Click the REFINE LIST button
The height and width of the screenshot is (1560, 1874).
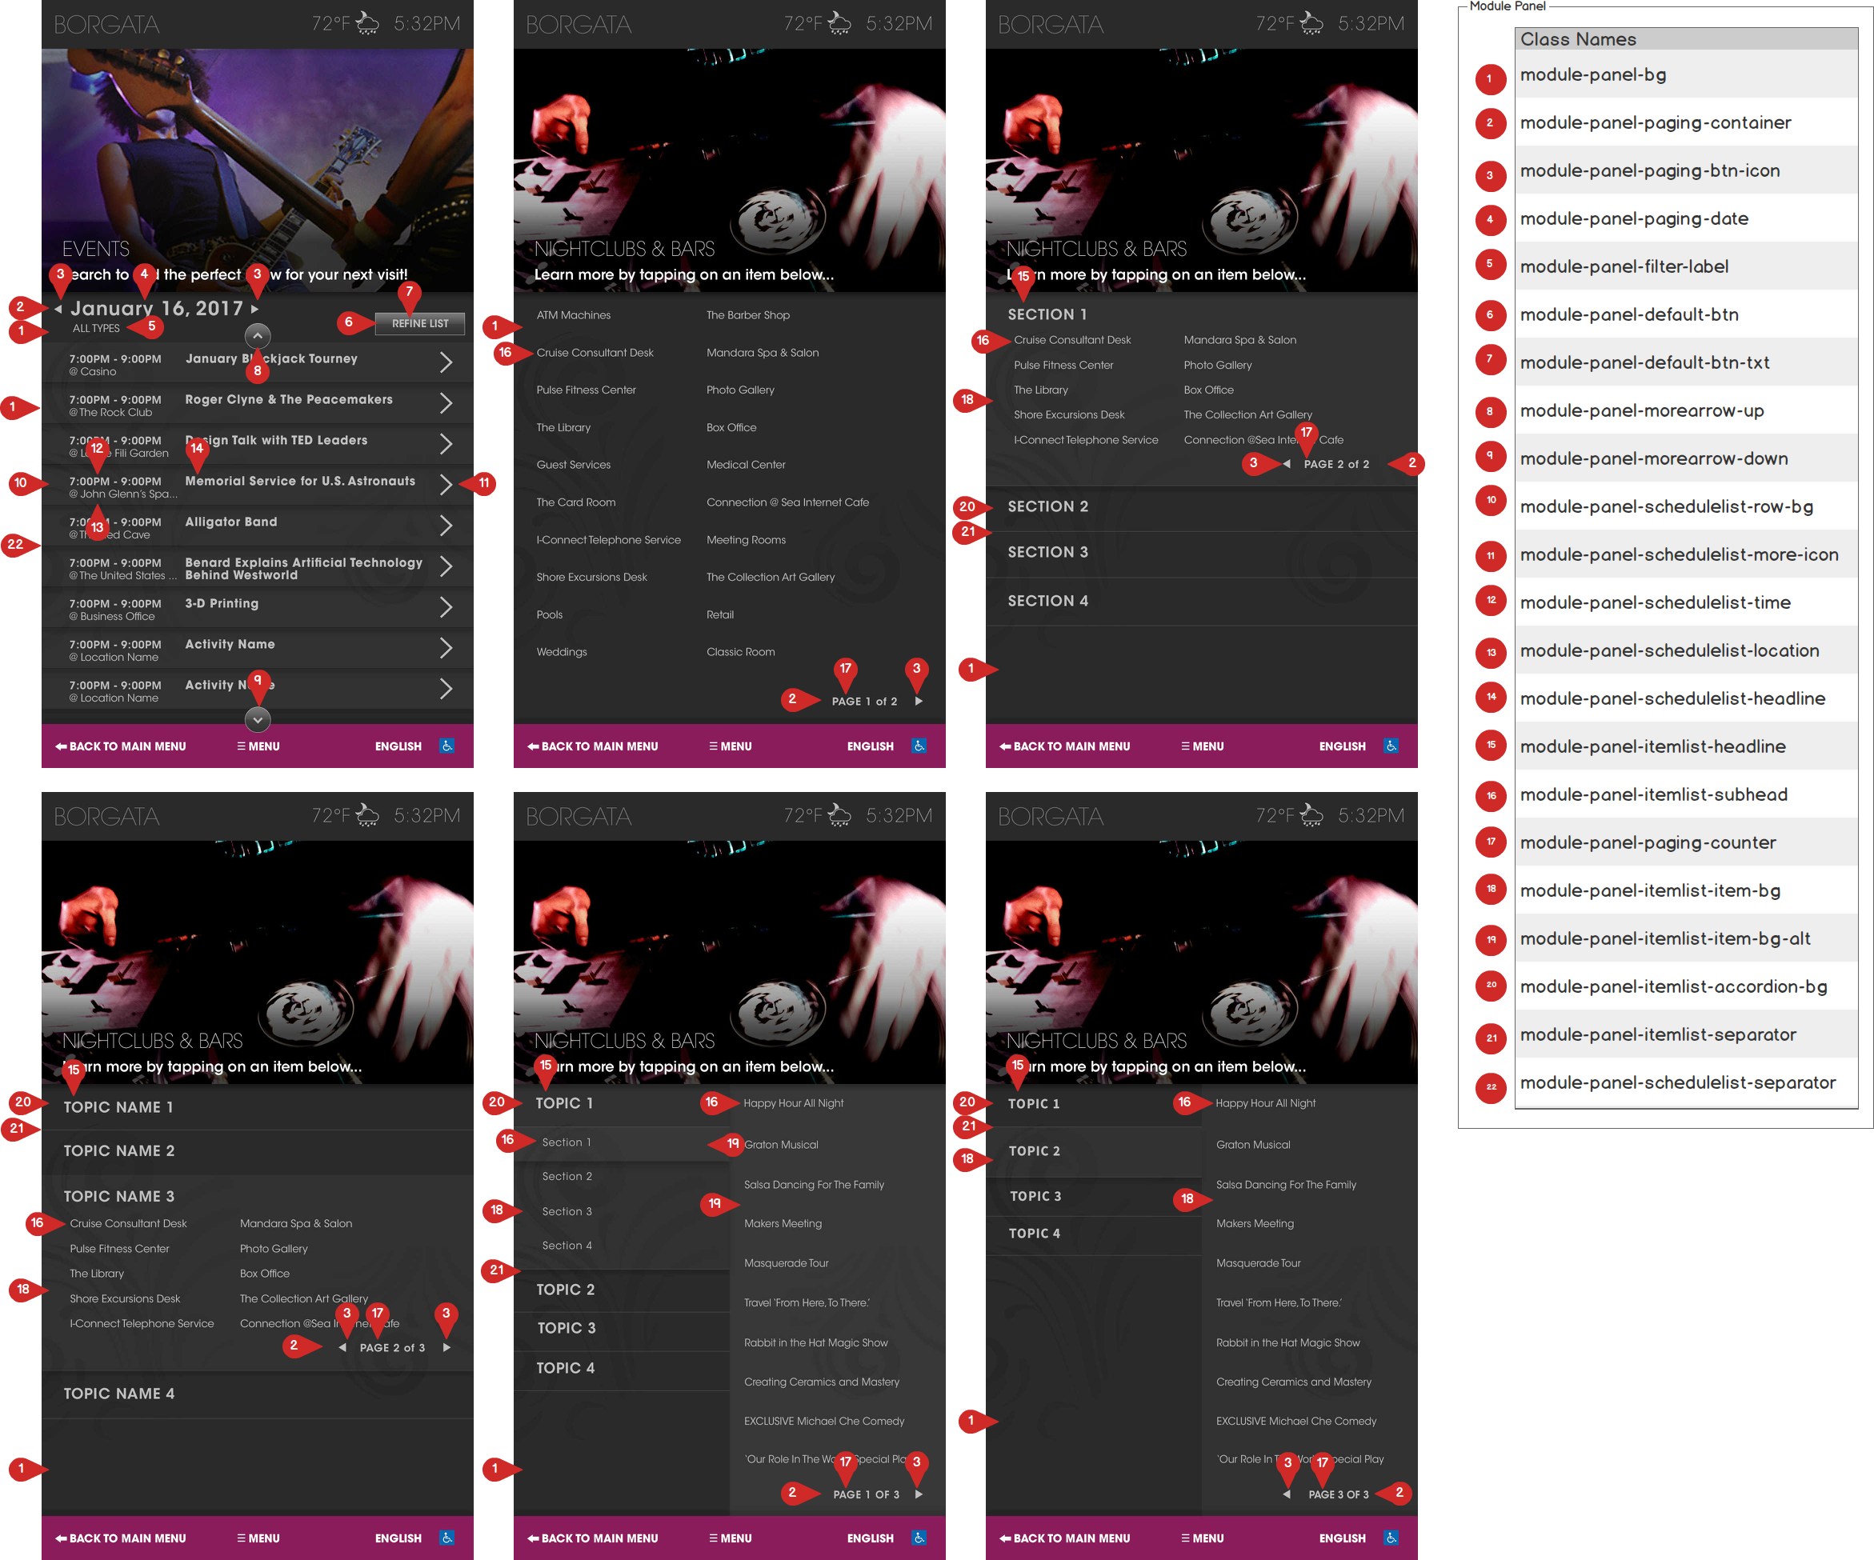pos(419,324)
